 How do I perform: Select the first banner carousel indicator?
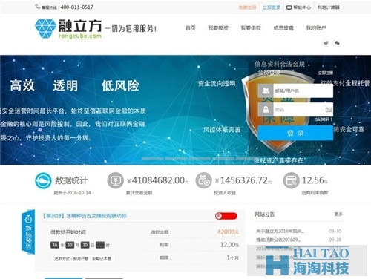point(152,159)
